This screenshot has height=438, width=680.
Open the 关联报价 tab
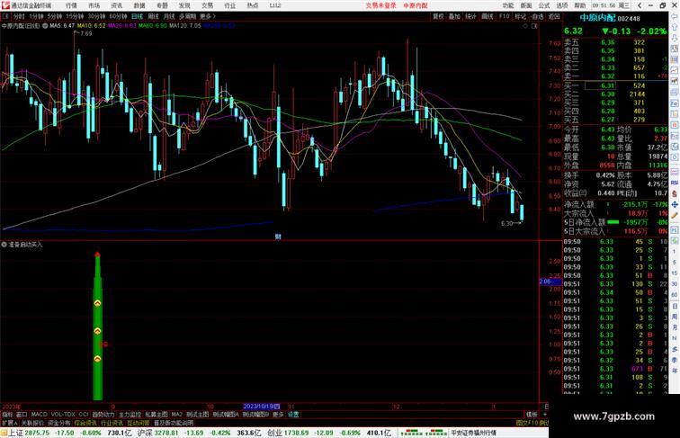point(32,423)
